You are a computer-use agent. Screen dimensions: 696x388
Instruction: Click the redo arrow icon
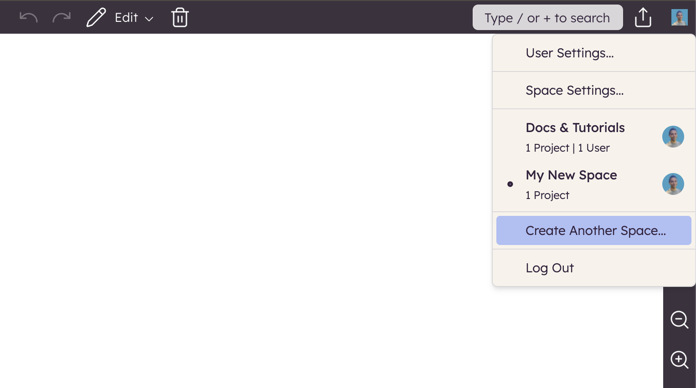pos(62,18)
